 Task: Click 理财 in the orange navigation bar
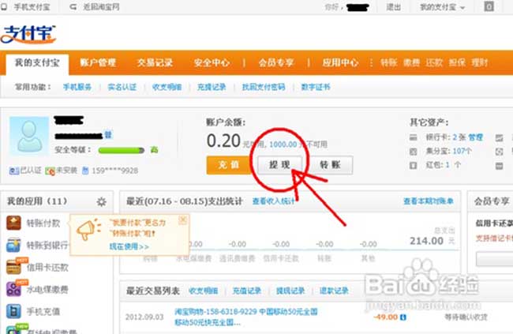coord(480,62)
